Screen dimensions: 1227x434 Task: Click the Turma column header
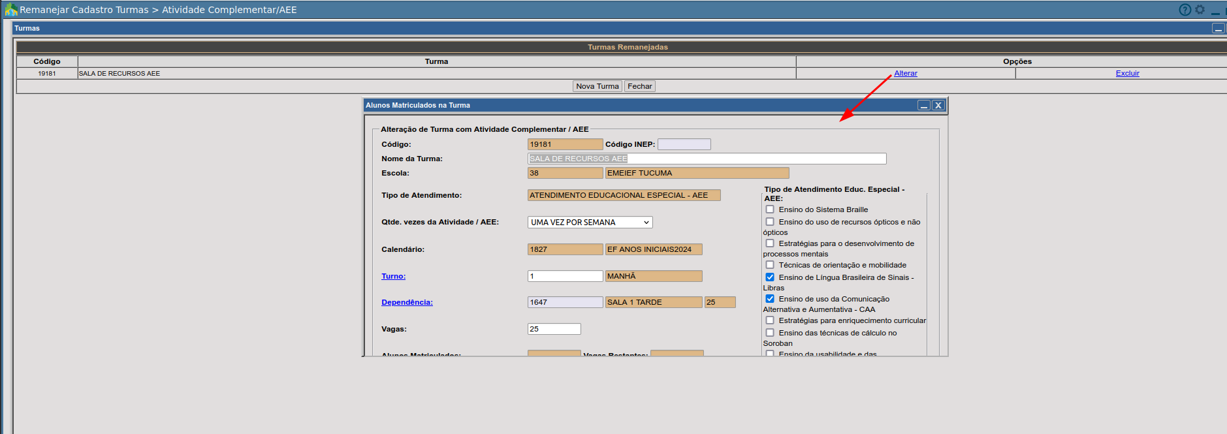click(x=436, y=61)
